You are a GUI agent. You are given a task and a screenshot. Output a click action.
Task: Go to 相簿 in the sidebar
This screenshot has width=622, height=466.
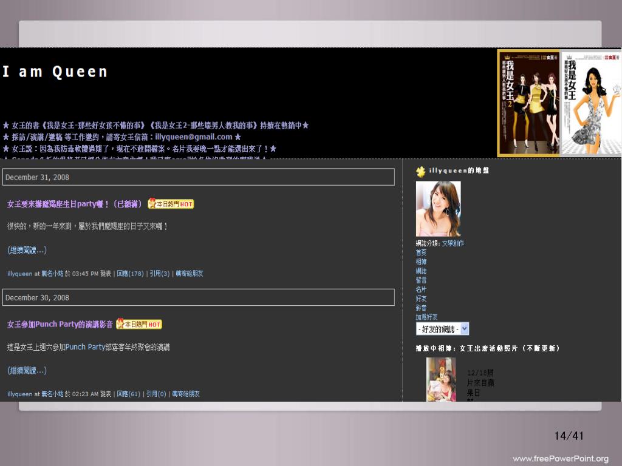[421, 262]
